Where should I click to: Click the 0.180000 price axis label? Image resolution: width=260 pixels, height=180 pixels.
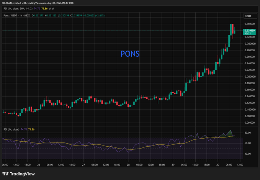pos(250,83)
